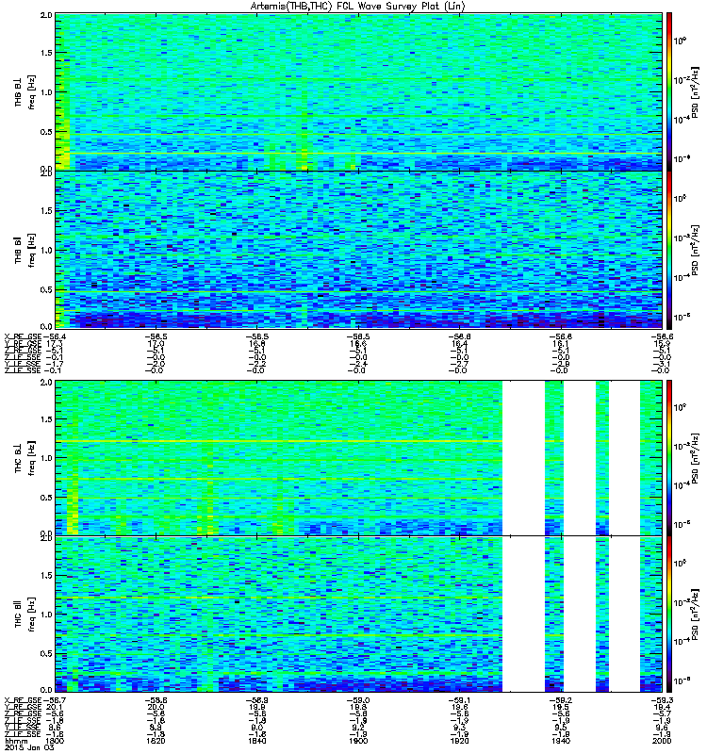Click the 'THB B⊥ freq [Hz]' axis label of the top panel

click(25, 92)
